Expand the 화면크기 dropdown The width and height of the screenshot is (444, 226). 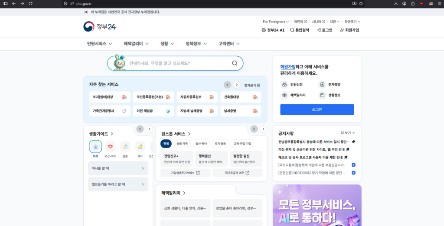pos(352,22)
